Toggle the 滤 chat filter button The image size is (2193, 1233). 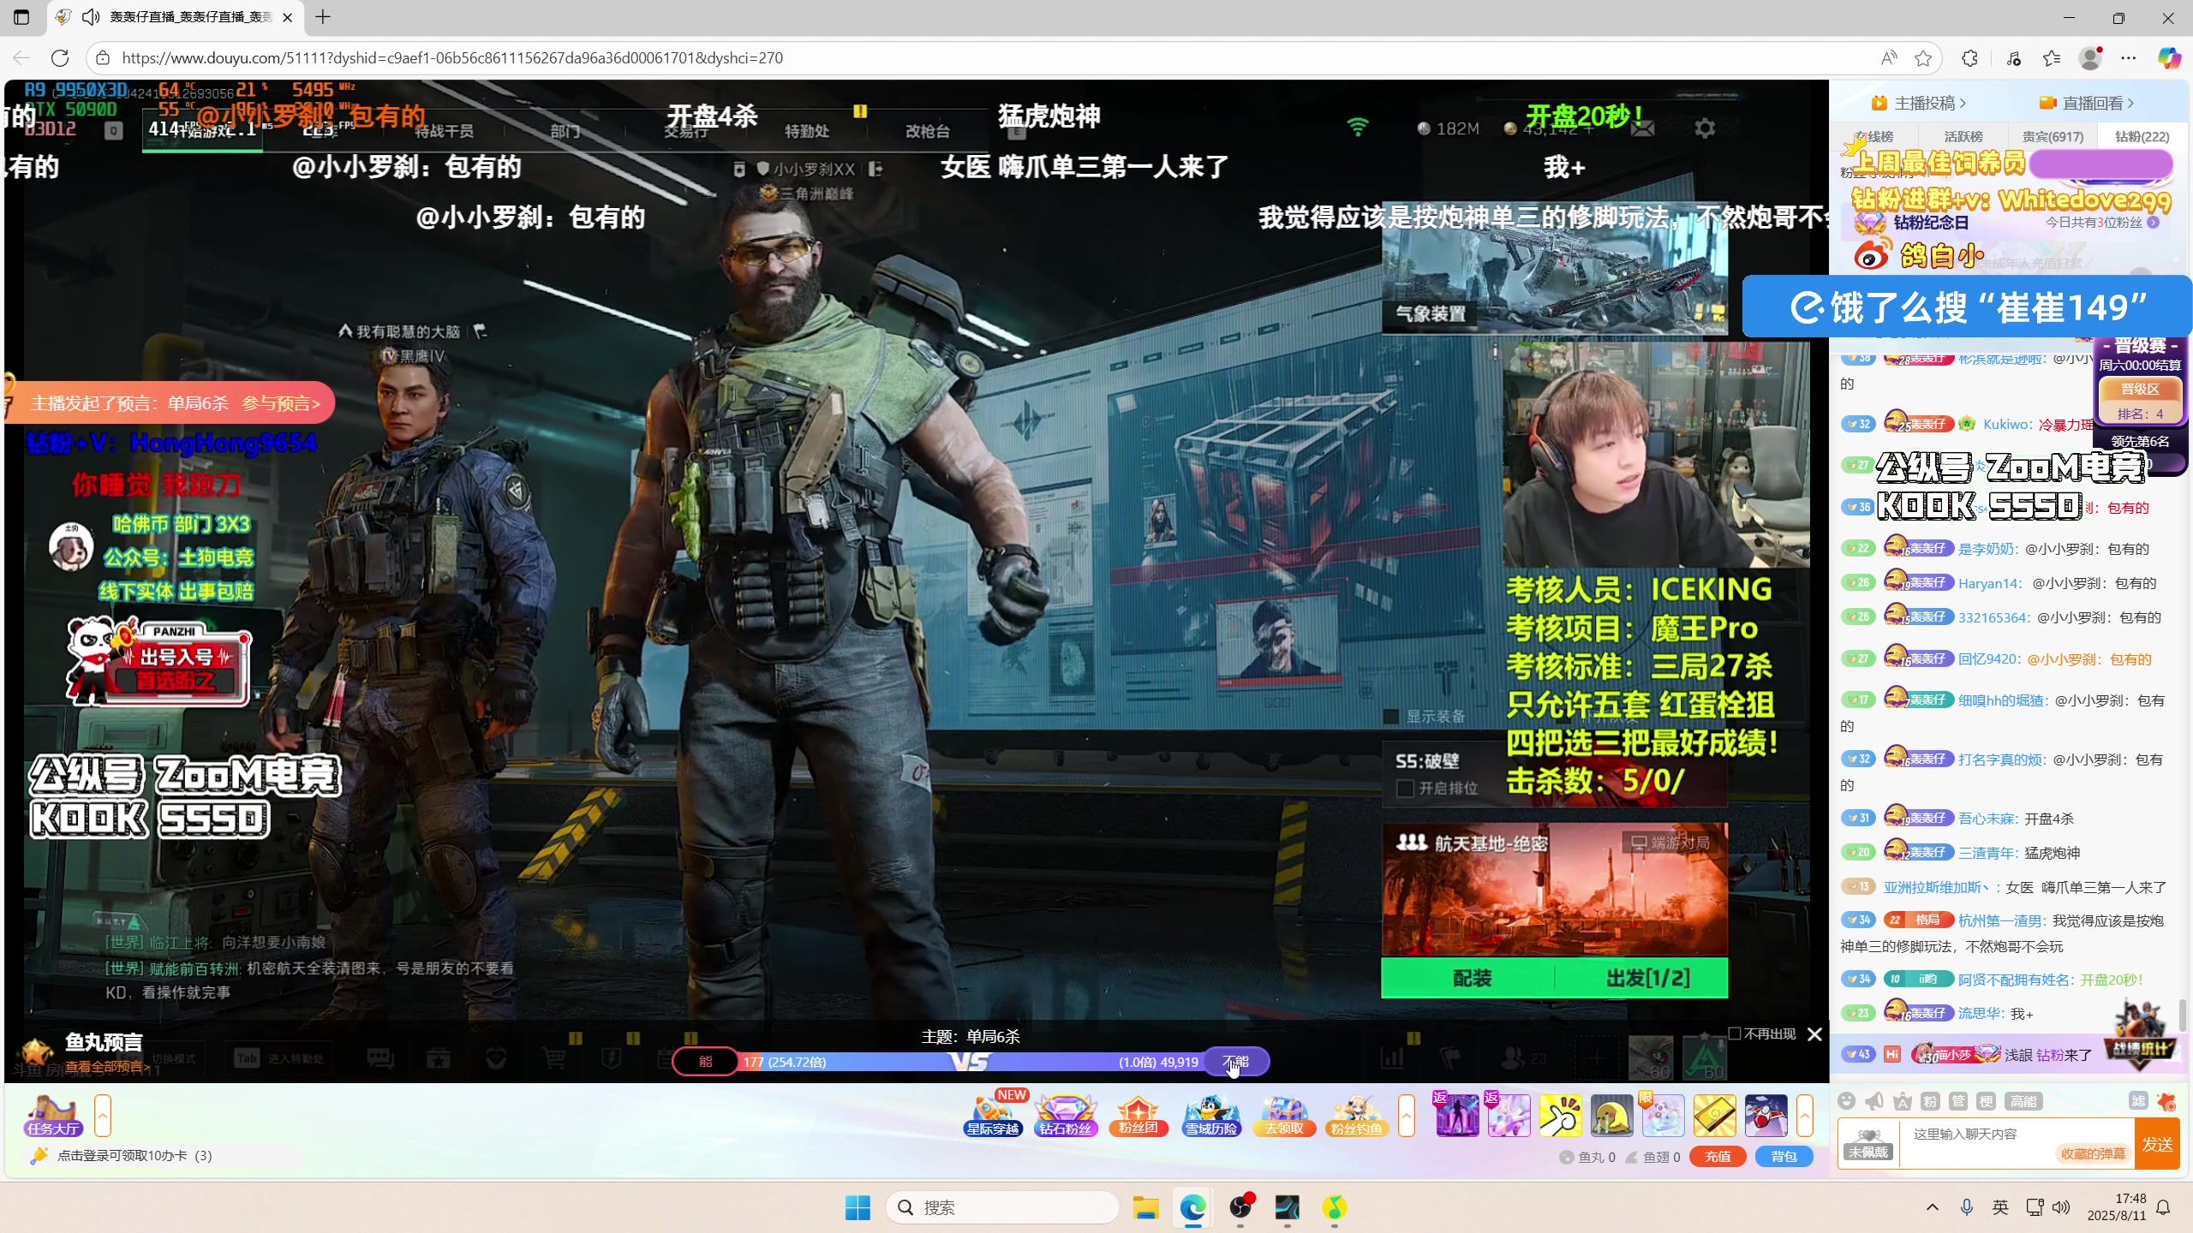(x=2138, y=1101)
